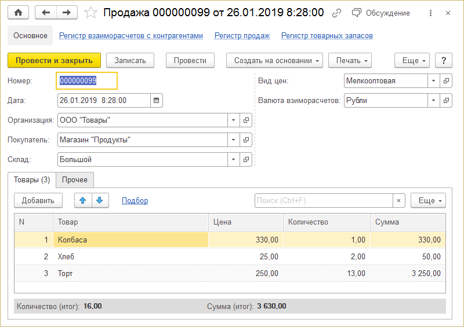Image resolution: width=464 pixels, height=327 pixels.
Task: Open the Покупатель record with open icon
Action: point(246,139)
